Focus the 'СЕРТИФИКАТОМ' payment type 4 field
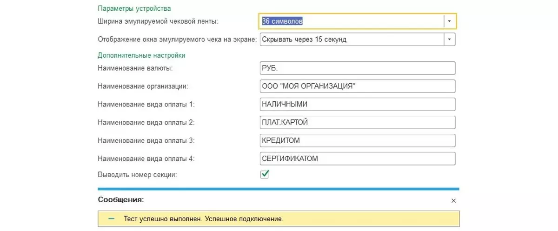This screenshot has width=558, height=231. (x=357, y=158)
